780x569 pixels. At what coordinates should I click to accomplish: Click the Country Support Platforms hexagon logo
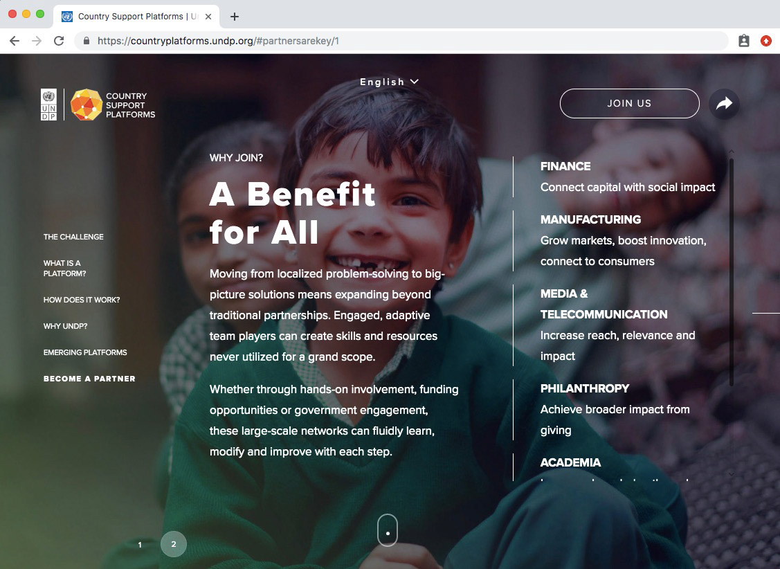pos(87,105)
